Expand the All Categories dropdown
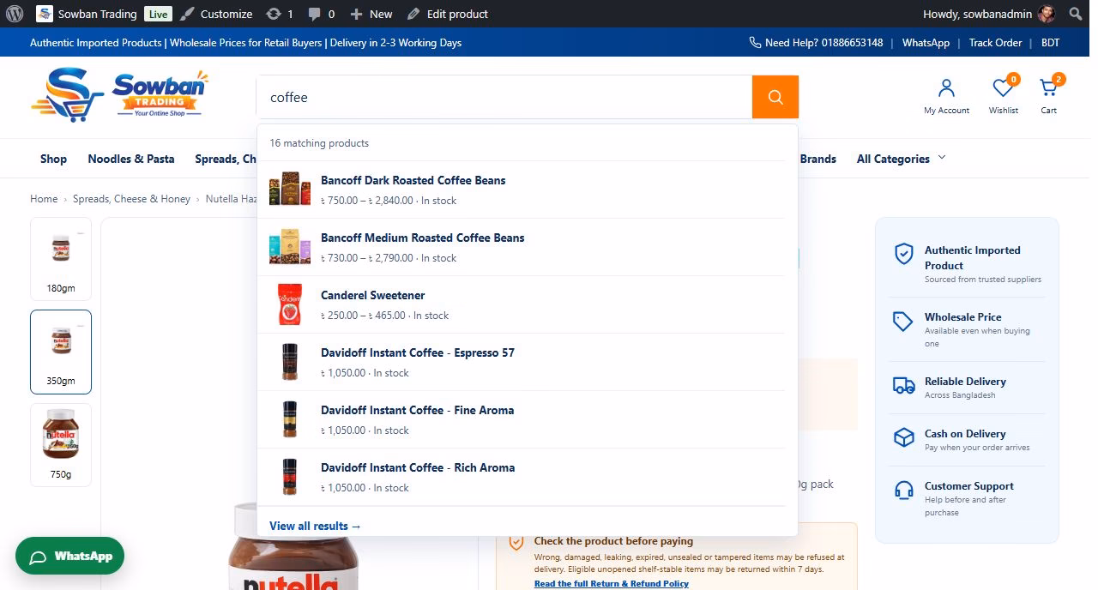The height and width of the screenshot is (590, 1098). click(901, 159)
